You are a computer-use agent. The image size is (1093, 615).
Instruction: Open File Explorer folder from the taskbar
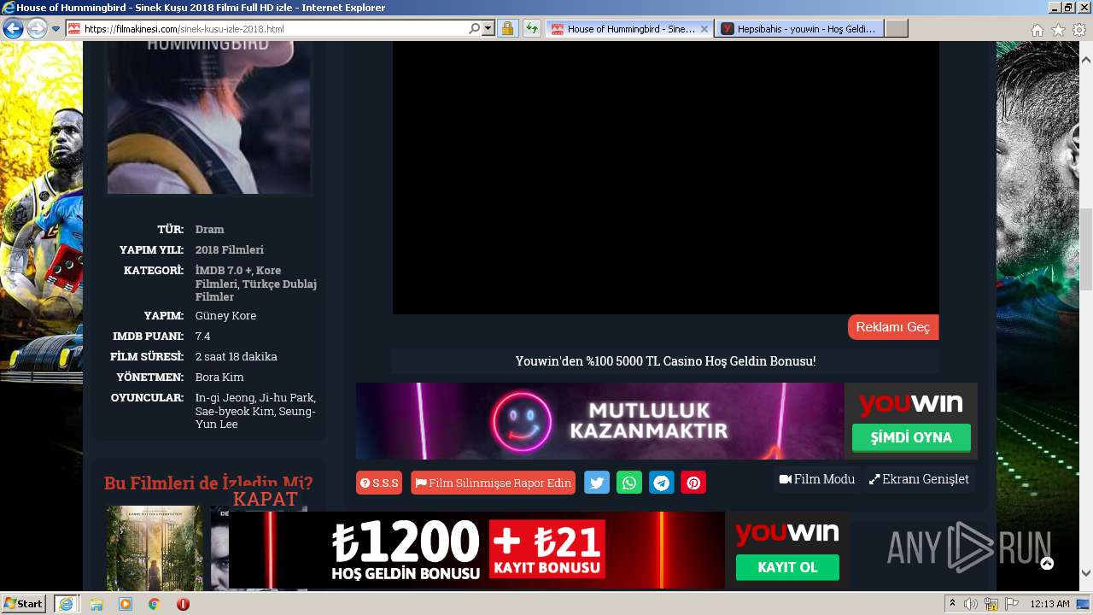pos(96,604)
